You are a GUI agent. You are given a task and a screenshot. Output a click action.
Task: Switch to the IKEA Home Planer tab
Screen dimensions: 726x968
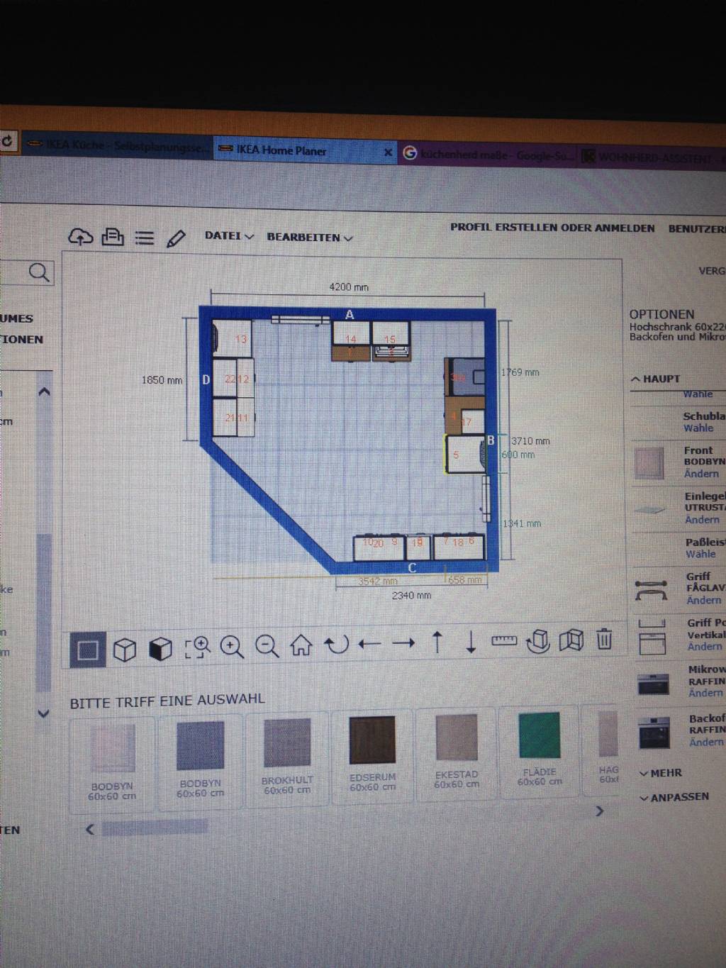point(281,150)
